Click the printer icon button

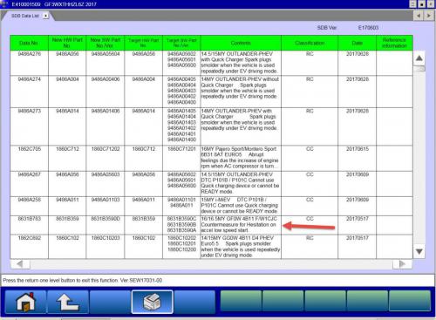click(153, 302)
